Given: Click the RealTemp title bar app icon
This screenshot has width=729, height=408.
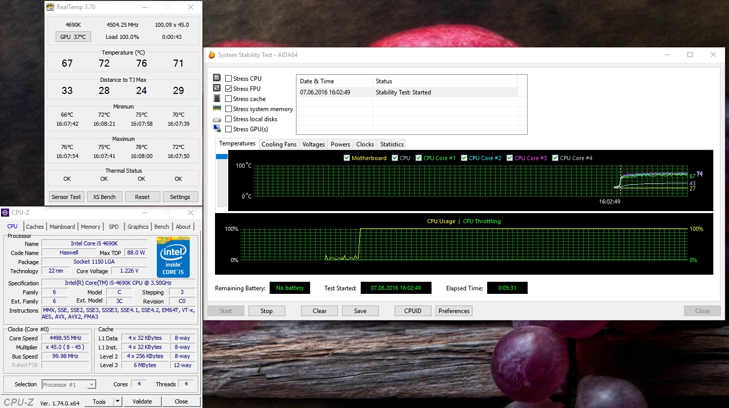Looking at the screenshot, I should pyautogui.click(x=50, y=7).
